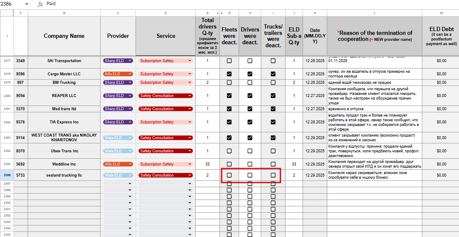Select the cell BM Trucking

[x=64, y=83]
